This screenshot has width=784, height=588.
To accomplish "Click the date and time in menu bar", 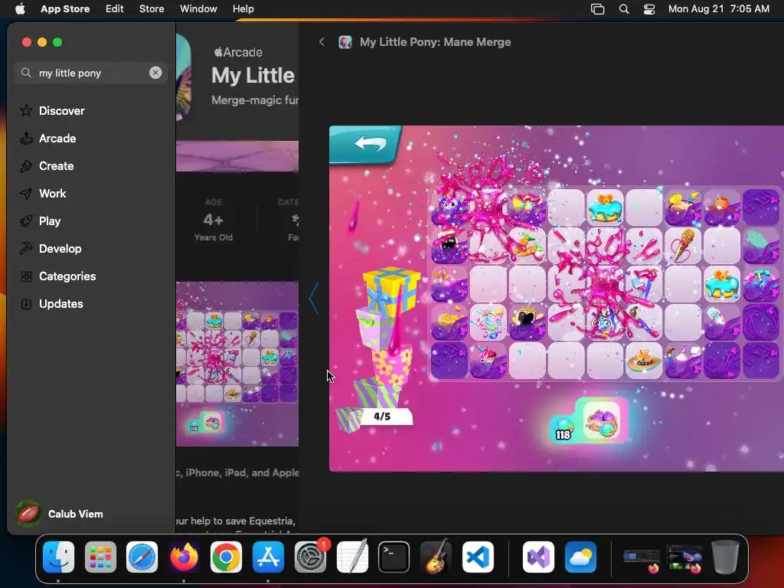I will (x=718, y=8).
